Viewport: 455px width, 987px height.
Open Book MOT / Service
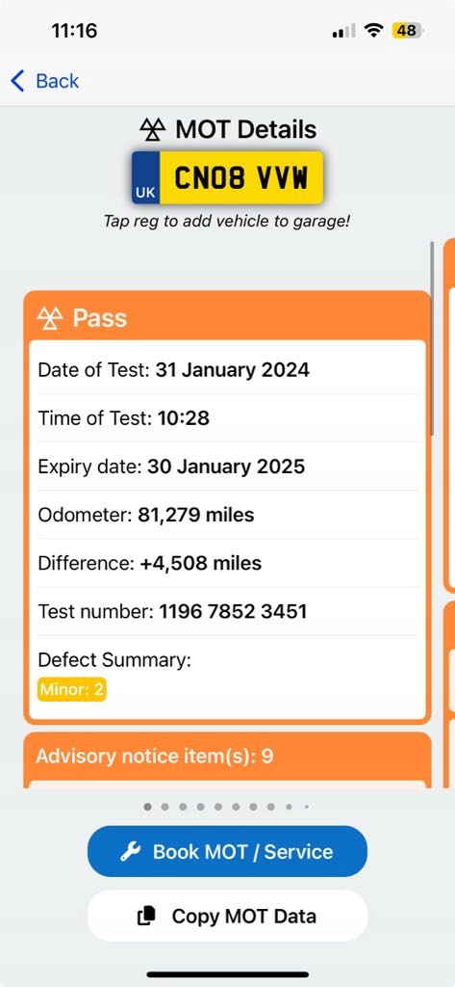pos(227,852)
